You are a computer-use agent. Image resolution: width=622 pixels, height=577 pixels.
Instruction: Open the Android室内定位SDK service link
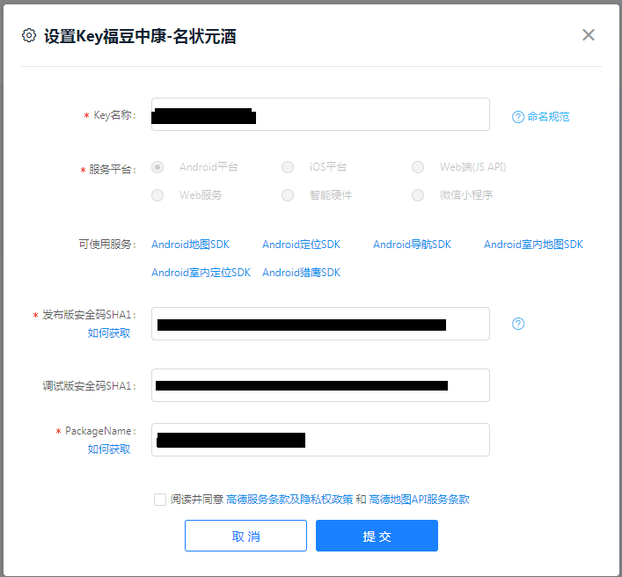[x=201, y=273]
